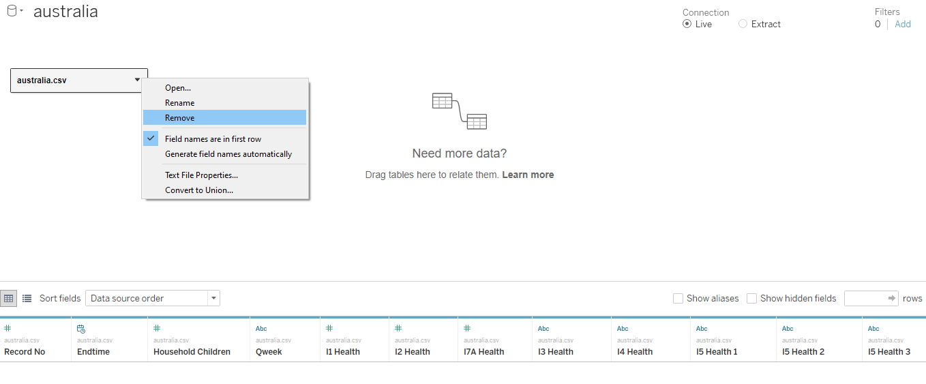The height and width of the screenshot is (384, 926).
Task: Click Add link under Filters
Action: coord(903,24)
